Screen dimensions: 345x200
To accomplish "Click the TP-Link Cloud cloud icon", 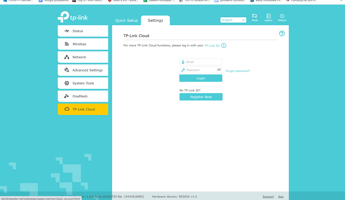I will (x=67, y=109).
